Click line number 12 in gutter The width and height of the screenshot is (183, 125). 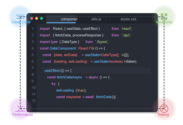point(34,101)
